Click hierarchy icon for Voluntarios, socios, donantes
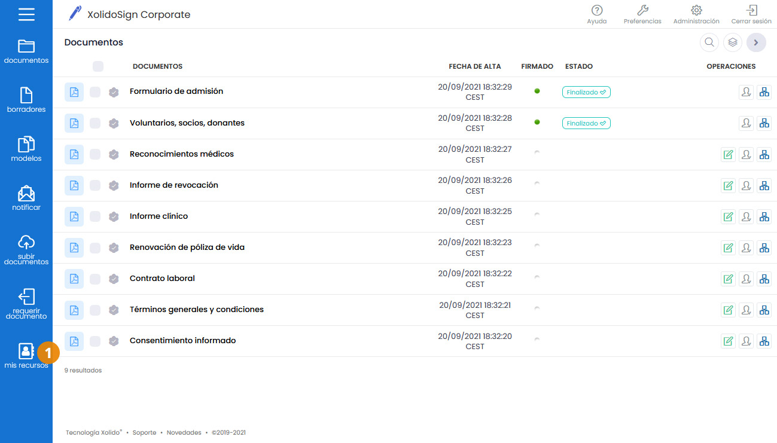777x443 pixels. pyautogui.click(x=764, y=123)
